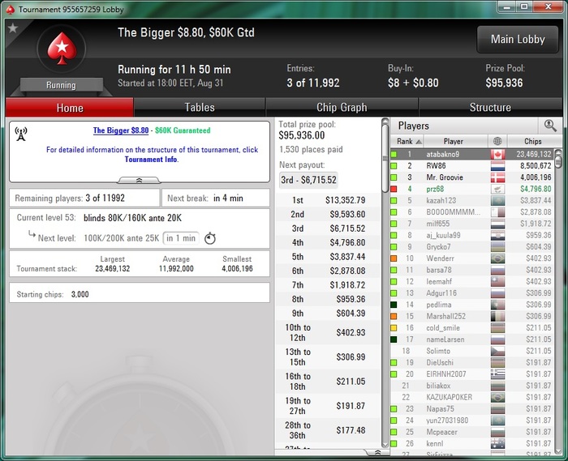This screenshot has height=461, width=568.
Task: Click the yellow status square beside cold_smile
Action: tap(394, 328)
